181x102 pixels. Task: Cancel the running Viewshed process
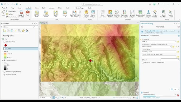(x=178, y=95)
